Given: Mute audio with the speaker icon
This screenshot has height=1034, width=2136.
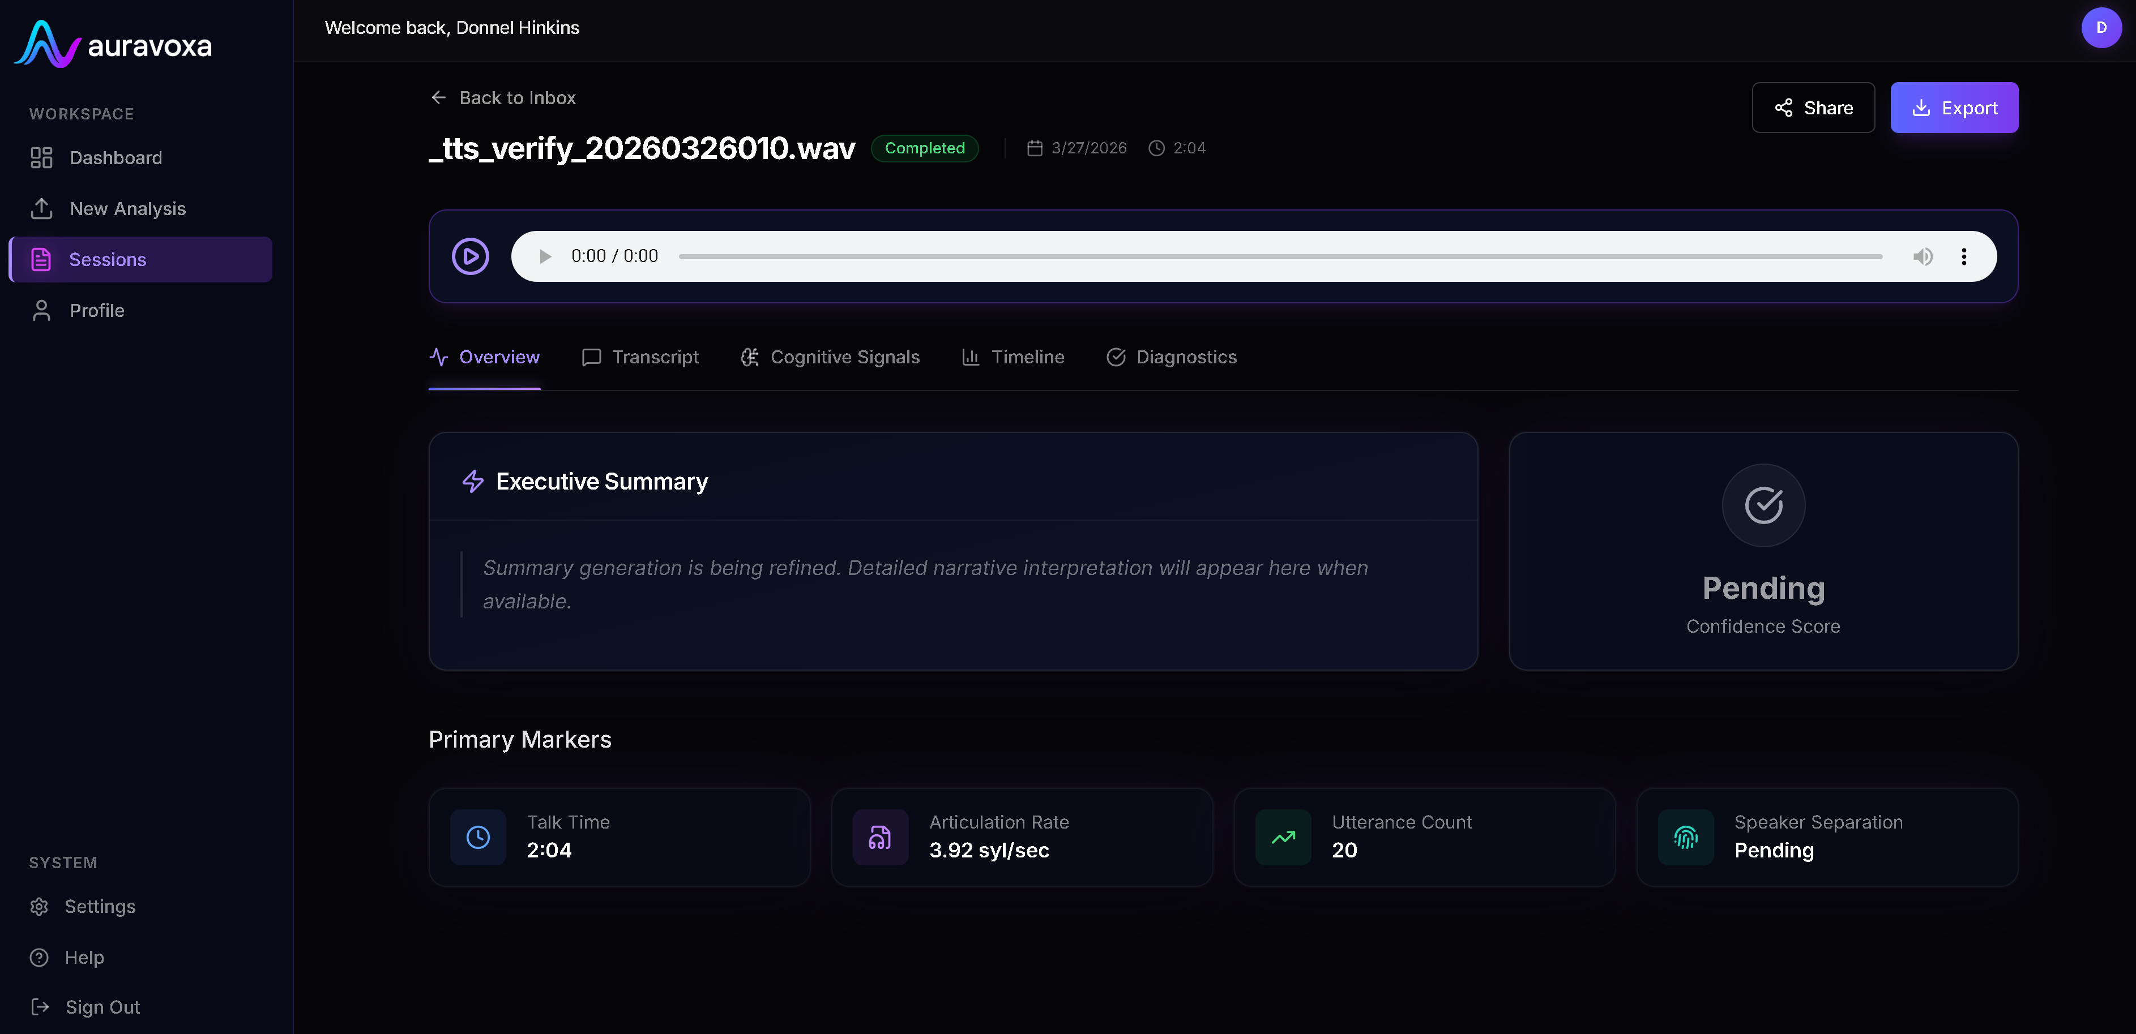Looking at the screenshot, I should [x=1922, y=256].
